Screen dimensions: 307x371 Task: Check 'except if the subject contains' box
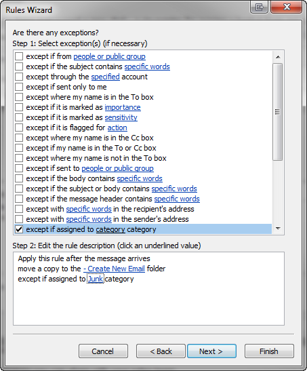point(19,66)
